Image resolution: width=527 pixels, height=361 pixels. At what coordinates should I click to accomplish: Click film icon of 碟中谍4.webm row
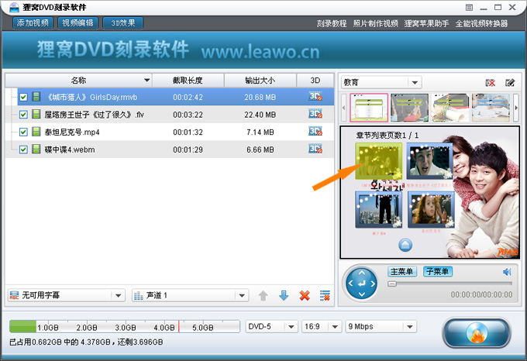click(x=36, y=149)
